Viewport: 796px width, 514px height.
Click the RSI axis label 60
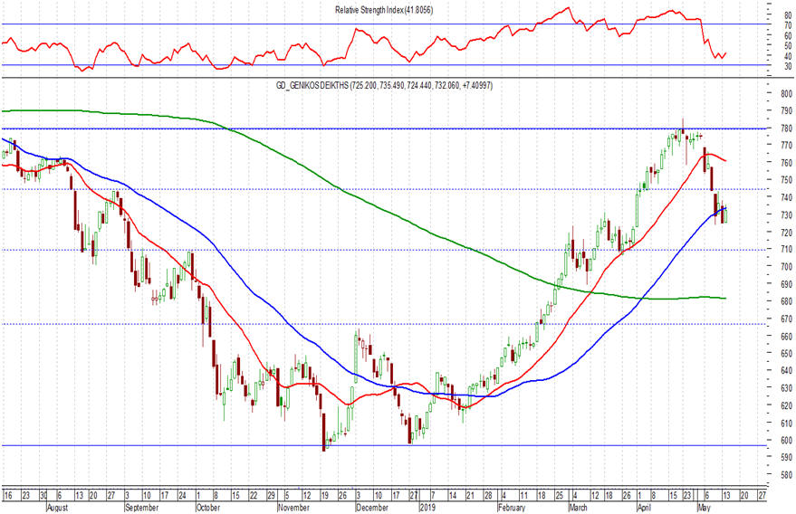tap(788, 35)
